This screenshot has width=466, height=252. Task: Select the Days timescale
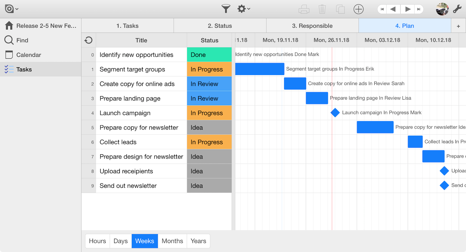pyautogui.click(x=121, y=241)
